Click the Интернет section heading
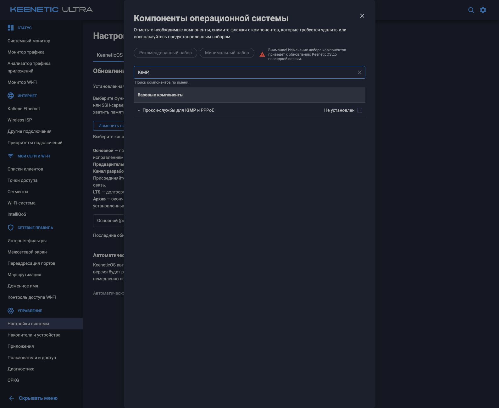 click(x=27, y=96)
